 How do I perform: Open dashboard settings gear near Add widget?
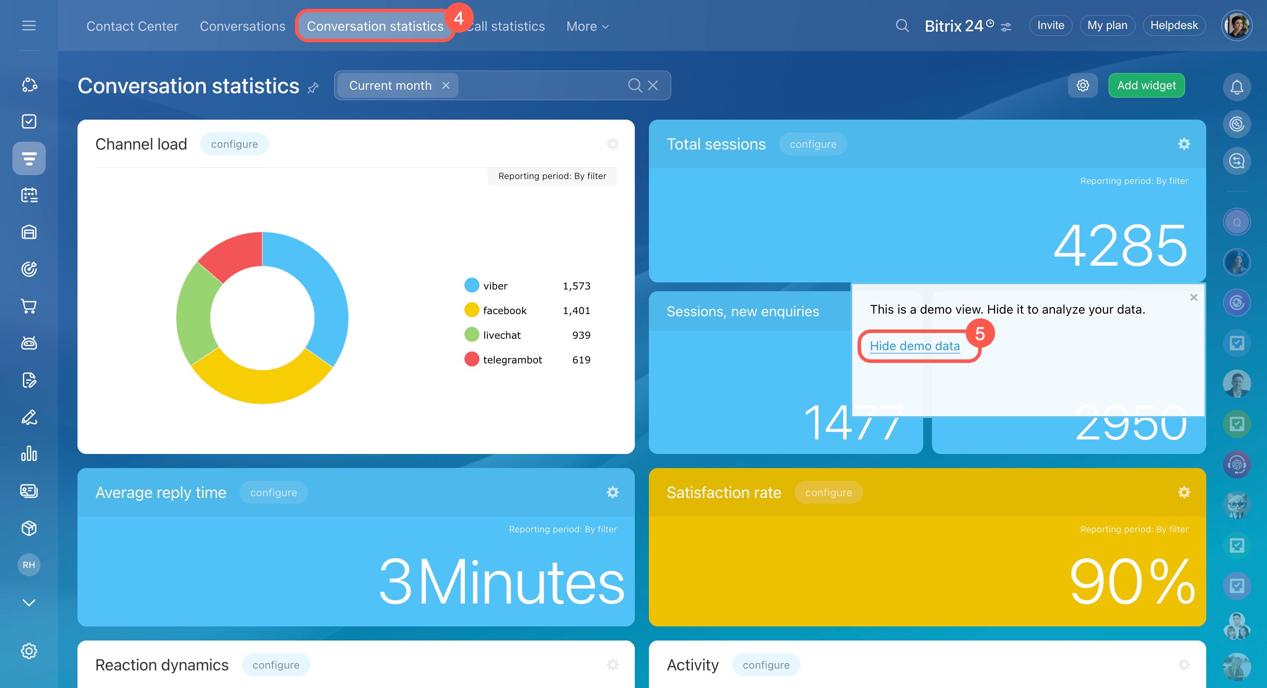1083,85
